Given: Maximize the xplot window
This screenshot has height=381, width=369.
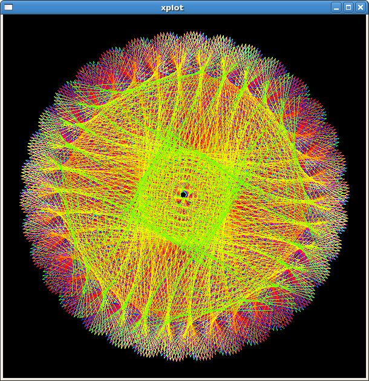Looking at the screenshot, I should pos(348,7).
